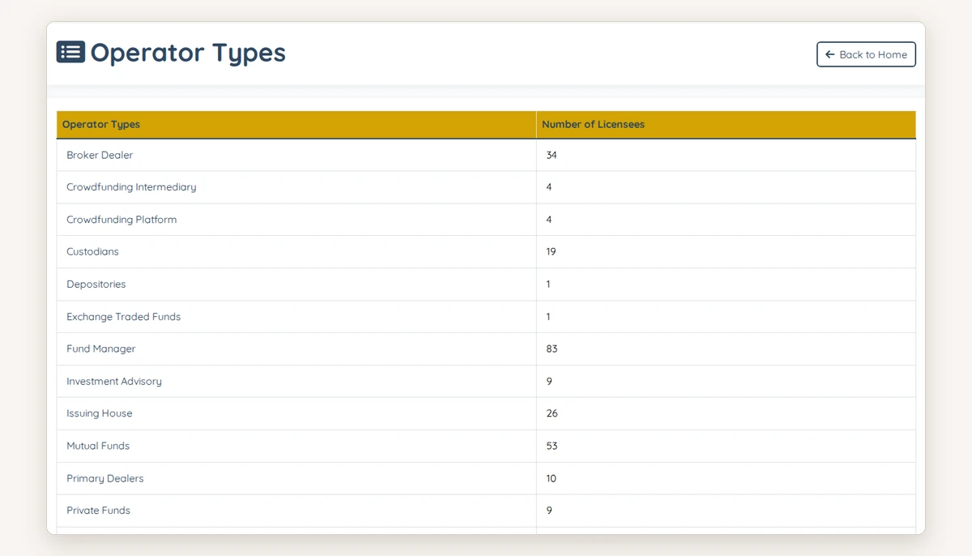The height and width of the screenshot is (556, 972).
Task: Click the licensee count for Investment Advisory
Action: pyautogui.click(x=549, y=381)
